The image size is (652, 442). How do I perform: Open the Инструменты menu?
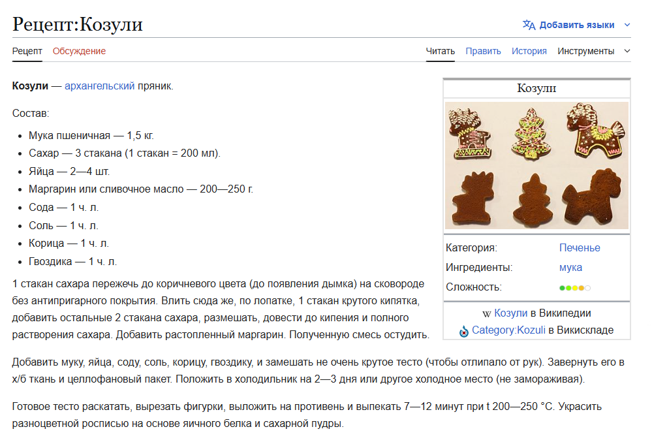[586, 51]
